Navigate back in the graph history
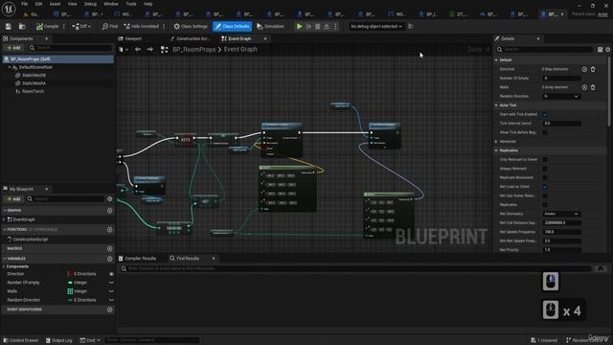 pos(138,50)
